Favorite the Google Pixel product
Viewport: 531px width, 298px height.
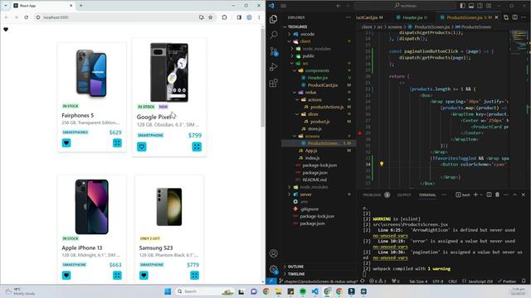pos(142,147)
